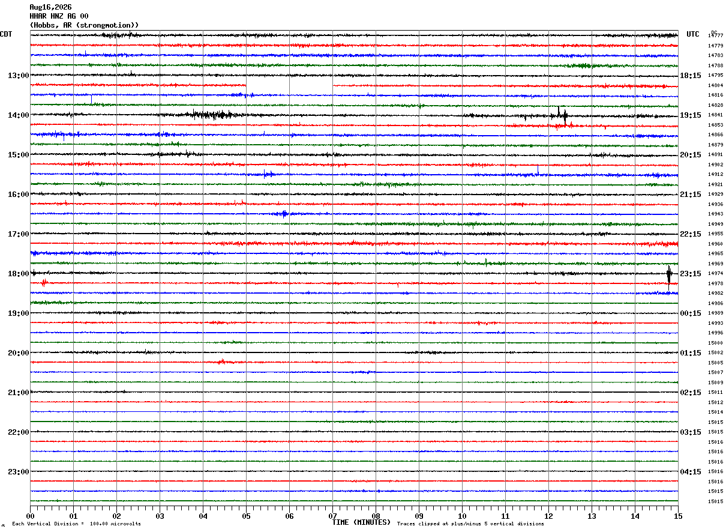The height and width of the screenshot is (532, 726).
Task: Click the HHAR HNZ AG 00 station title
Action: pyautogui.click(x=59, y=16)
